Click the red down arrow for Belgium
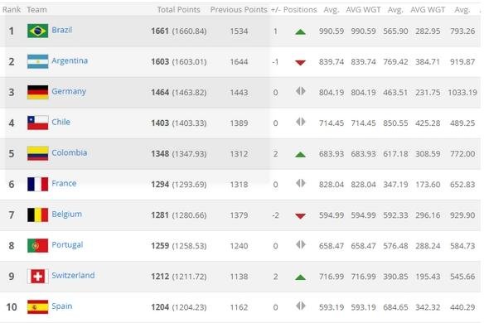 point(300,215)
